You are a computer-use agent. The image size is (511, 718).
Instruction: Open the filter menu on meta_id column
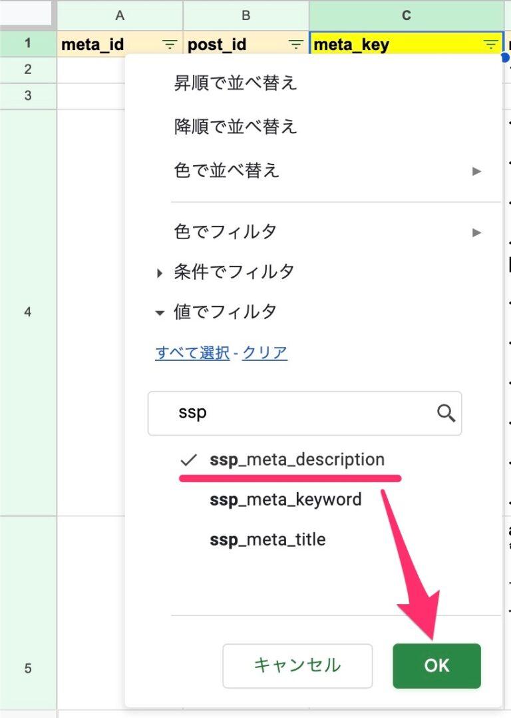pyautogui.click(x=170, y=44)
